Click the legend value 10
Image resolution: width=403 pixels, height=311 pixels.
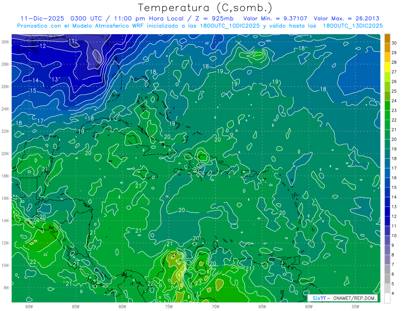[x=394, y=236]
